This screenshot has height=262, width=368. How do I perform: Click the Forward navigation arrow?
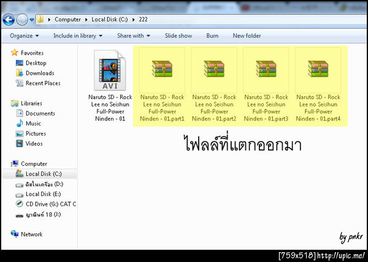(x=22, y=20)
